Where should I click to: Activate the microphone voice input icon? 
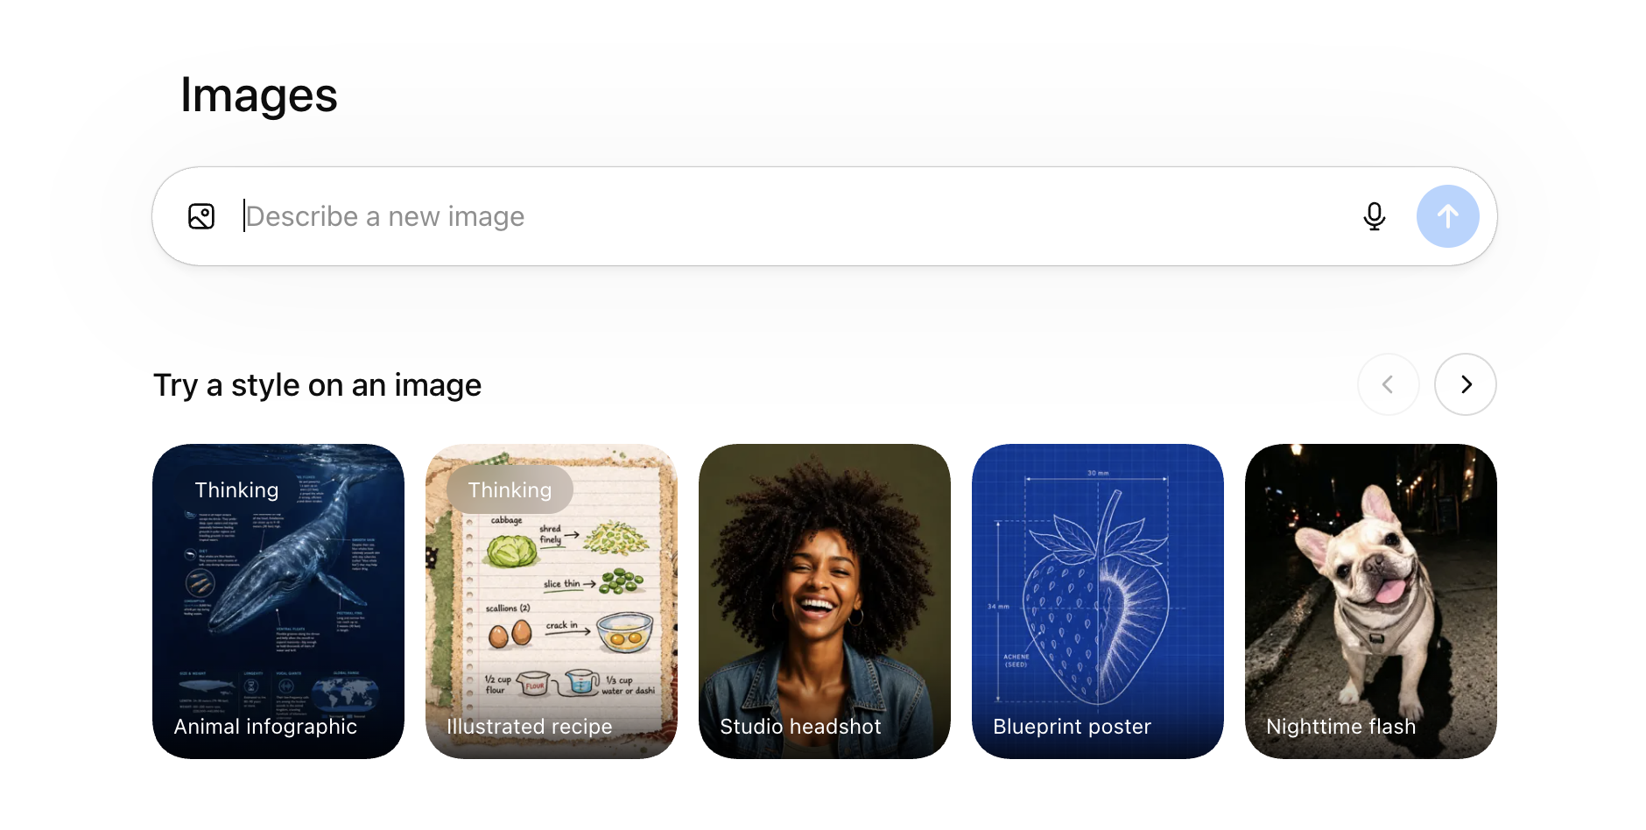pyautogui.click(x=1375, y=216)
